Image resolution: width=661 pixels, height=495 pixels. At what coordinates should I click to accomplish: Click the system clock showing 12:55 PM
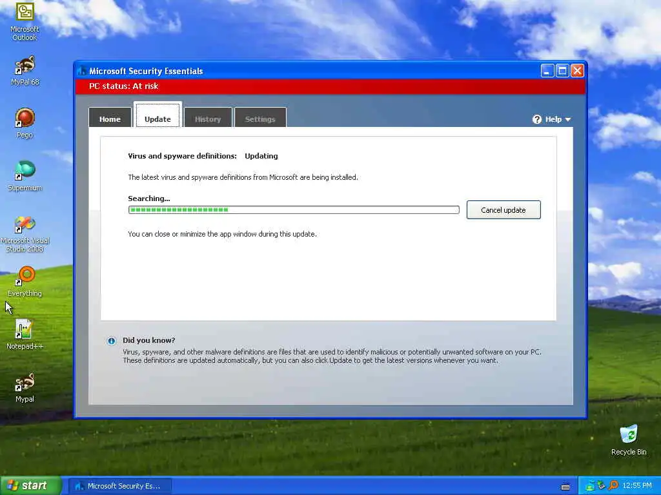[637, 486]
